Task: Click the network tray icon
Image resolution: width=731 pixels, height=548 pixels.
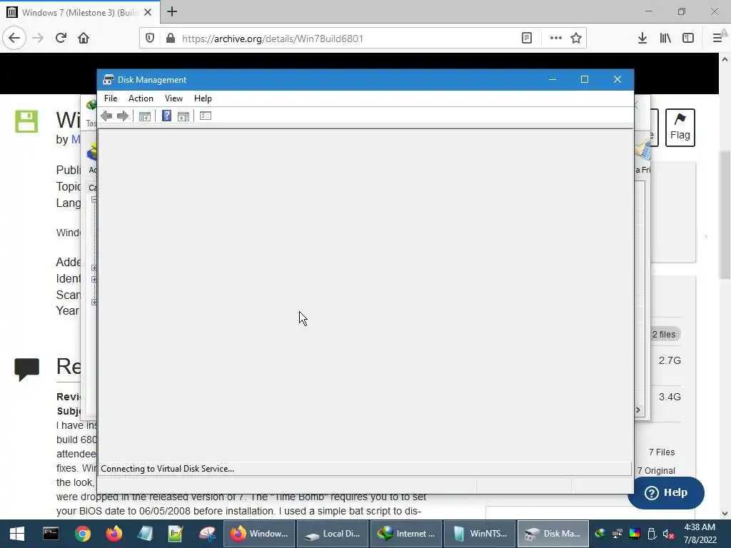Action: click(617, 534)
